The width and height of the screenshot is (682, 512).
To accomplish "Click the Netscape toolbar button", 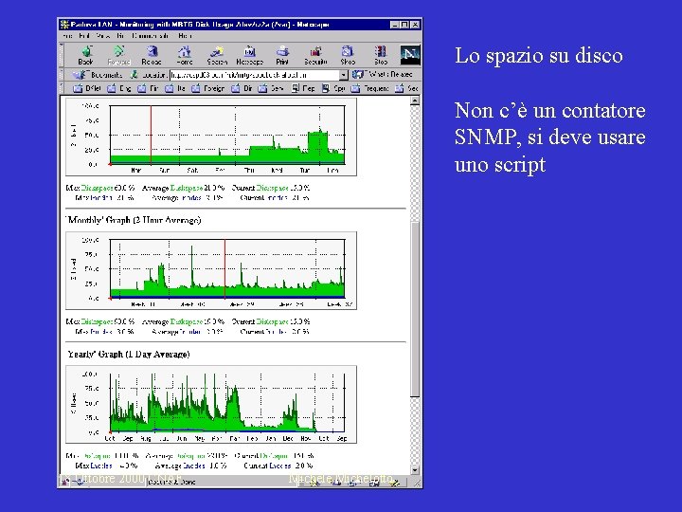I will (250, 55).
